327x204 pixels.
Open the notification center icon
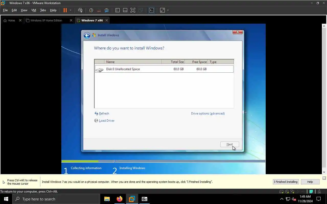click(x=319, y=199)
